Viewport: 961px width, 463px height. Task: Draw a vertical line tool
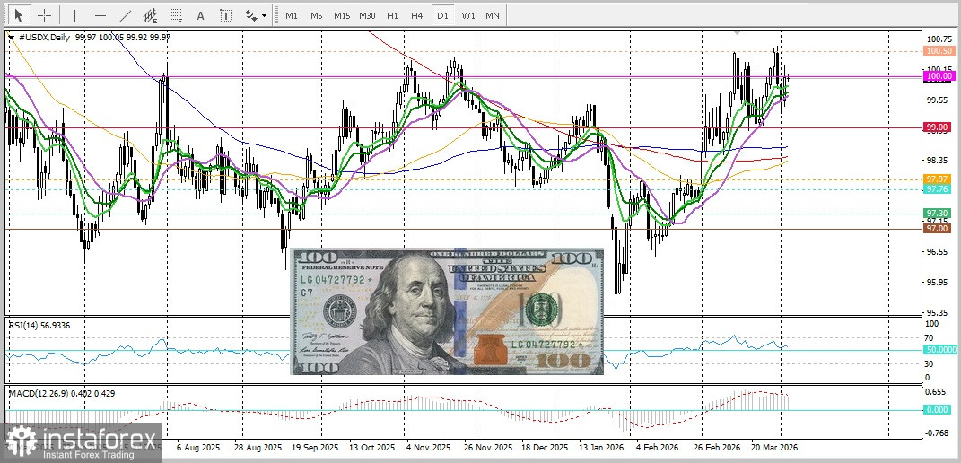point(74,15)
